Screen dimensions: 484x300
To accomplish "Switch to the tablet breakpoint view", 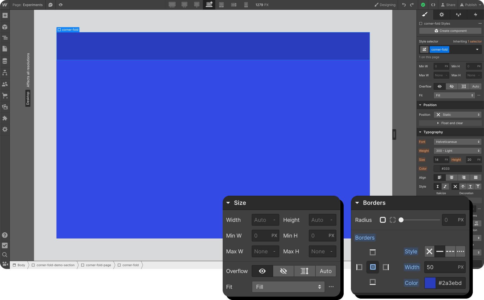I will pos(221,5).
